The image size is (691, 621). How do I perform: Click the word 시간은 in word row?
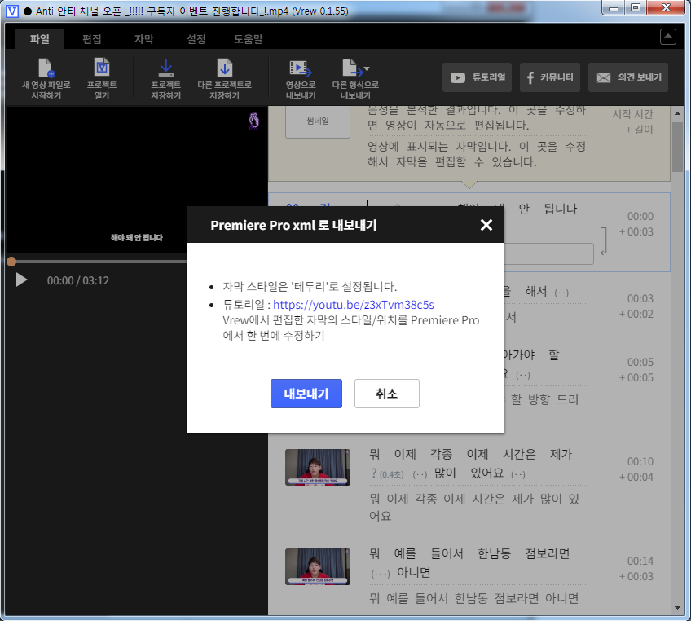pos(519,454)
